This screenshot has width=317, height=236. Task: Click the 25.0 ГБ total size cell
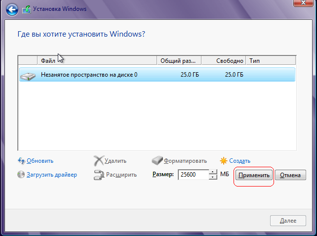[190, 75]
